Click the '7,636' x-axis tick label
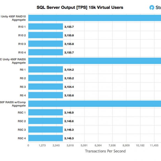161x161 pixels. click(x=112, y=145)
